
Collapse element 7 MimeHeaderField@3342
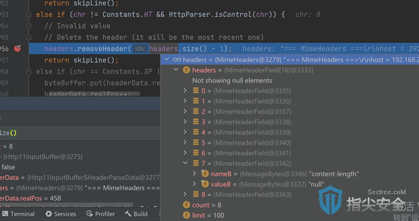coord(185,163)
